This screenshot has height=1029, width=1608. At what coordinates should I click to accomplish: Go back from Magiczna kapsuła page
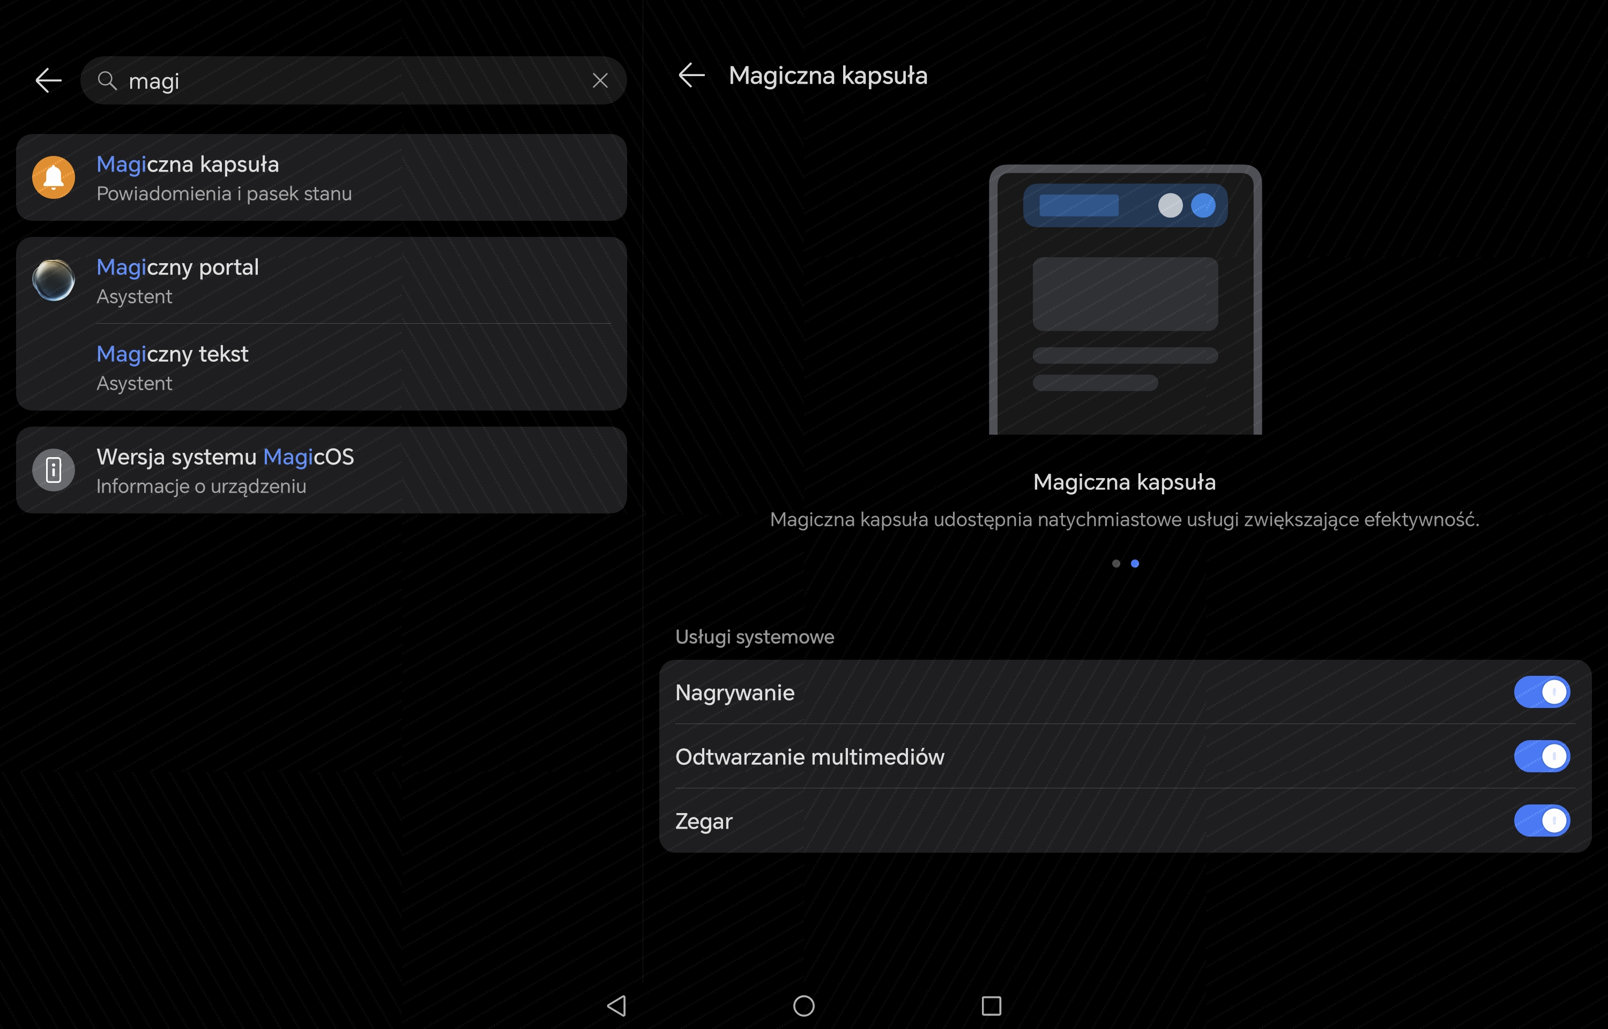click(691, 75)
